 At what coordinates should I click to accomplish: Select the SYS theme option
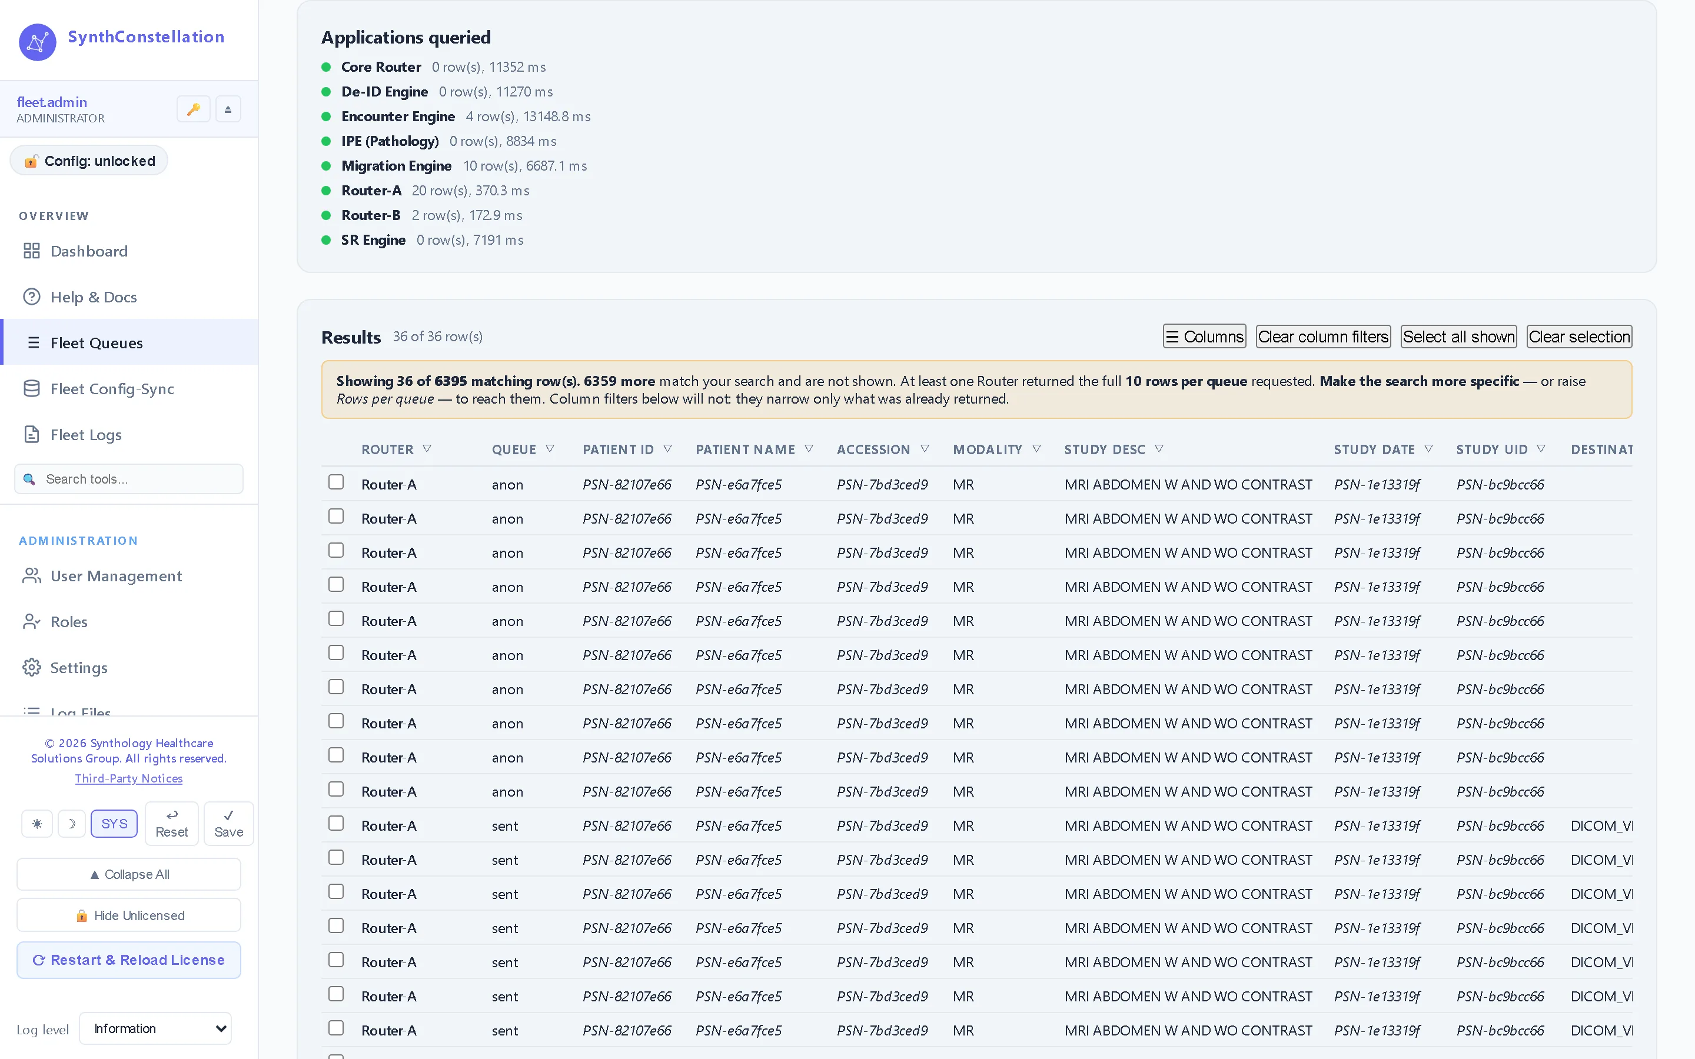click(x=114, y=824)
